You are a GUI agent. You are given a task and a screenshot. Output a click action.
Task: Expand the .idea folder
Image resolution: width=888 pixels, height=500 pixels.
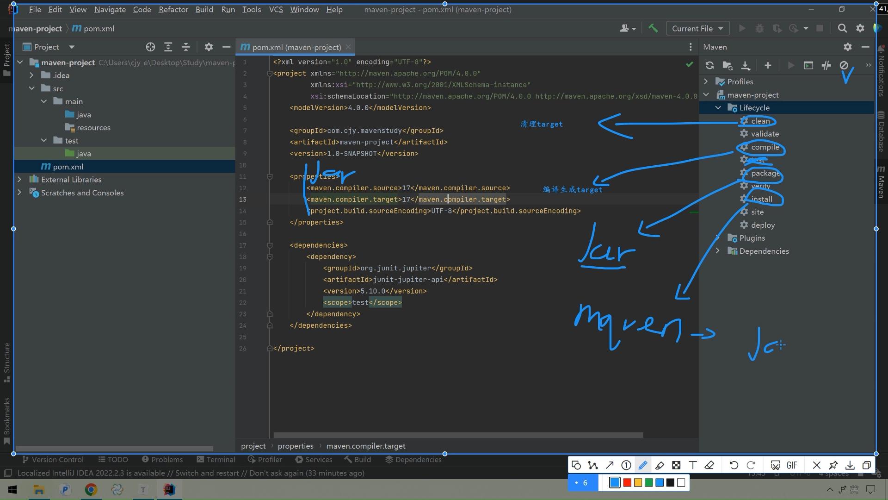[x=31, y=75]
